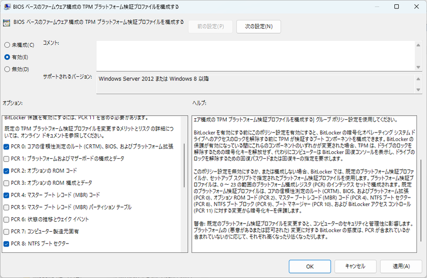The image size is (427, 278).
Task: Uncheck the PCR 0 CRTM, BIOS checkbox
Action: tap(6, 147)
